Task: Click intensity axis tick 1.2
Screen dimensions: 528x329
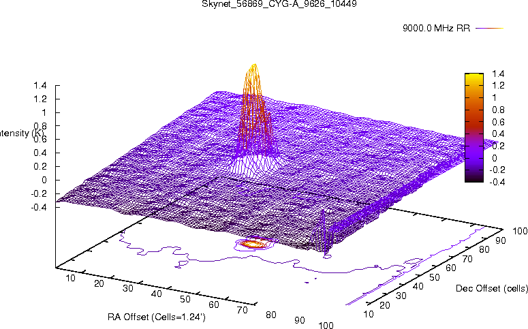Action: [40, 99]
